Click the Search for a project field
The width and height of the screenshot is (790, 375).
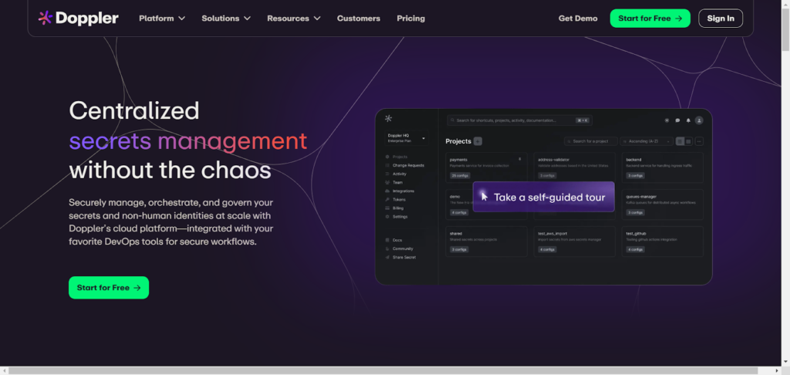pyautogui.click(x=590, y=142)
